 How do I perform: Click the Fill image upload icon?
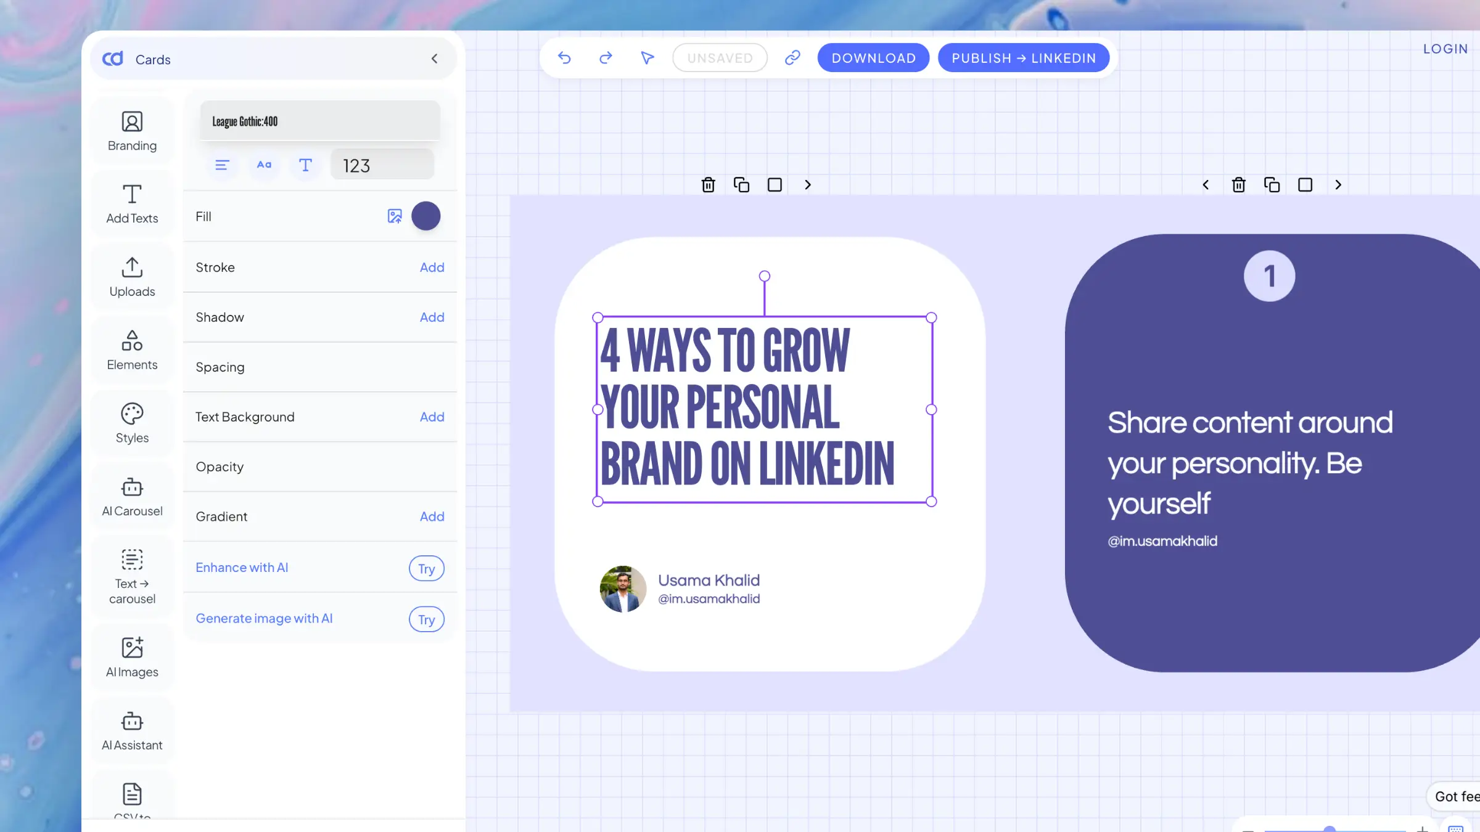395,216
